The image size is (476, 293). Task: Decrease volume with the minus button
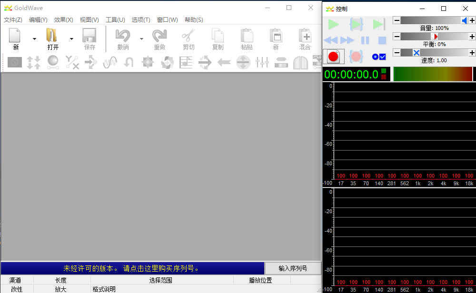397,20
